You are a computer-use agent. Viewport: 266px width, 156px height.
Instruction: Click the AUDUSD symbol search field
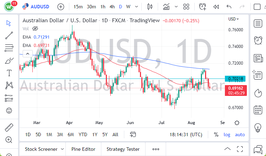[x=40, y=7]
